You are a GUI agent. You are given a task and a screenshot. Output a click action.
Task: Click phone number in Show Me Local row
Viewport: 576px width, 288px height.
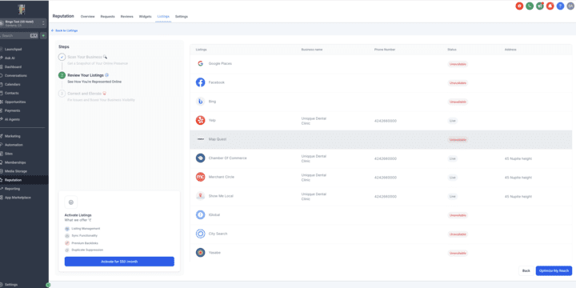coord(386,197)
